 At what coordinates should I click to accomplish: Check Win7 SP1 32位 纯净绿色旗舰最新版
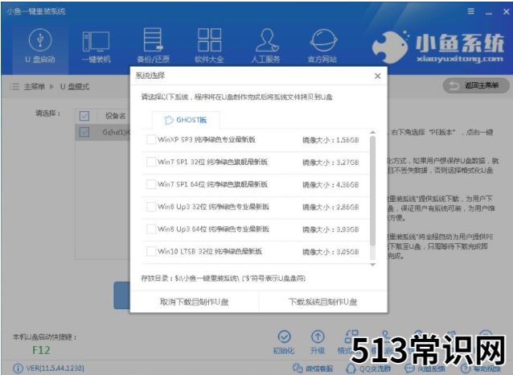151,162
